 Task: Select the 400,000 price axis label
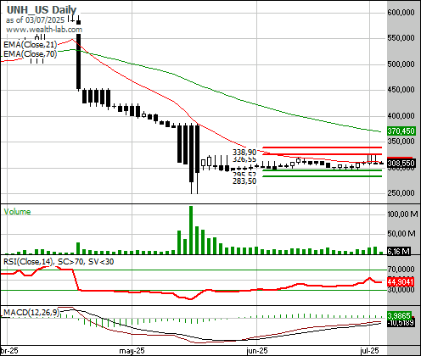click(x=401, y=115)
